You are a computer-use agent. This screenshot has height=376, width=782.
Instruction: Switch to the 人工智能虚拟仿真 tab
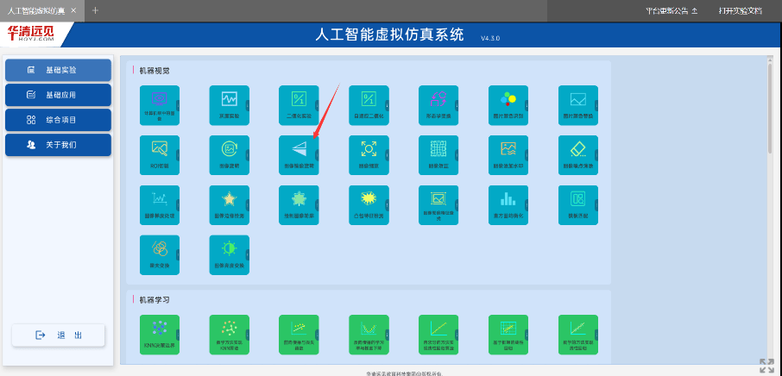click(36, 10)
